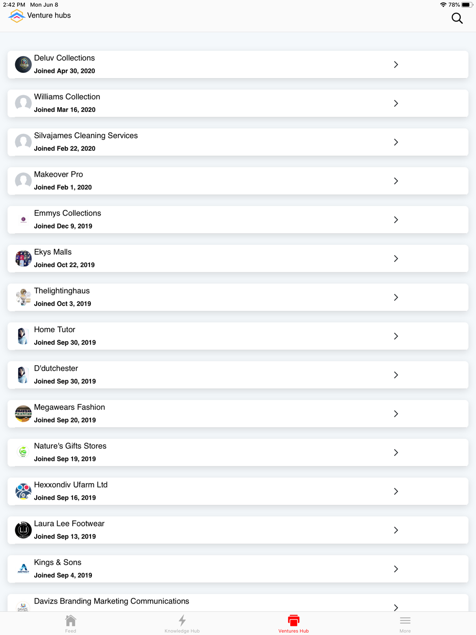Tap the Venture hubs app logo

tap(17, 16)
